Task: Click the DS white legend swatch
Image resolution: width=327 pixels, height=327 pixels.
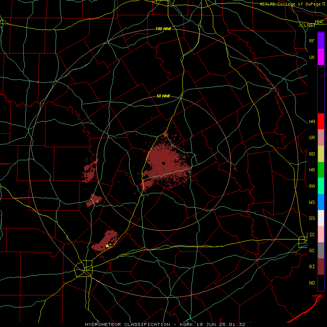Action: click(321, 218)
